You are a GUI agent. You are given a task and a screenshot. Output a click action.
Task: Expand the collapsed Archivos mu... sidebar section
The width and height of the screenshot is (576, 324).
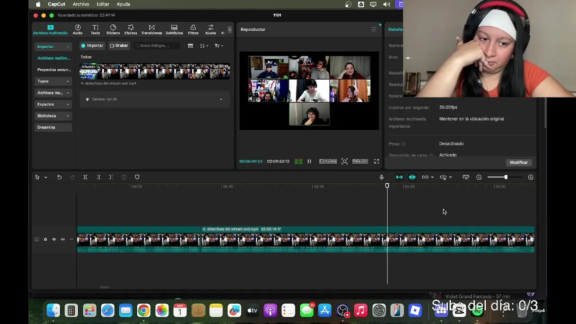tap(53, 93)
